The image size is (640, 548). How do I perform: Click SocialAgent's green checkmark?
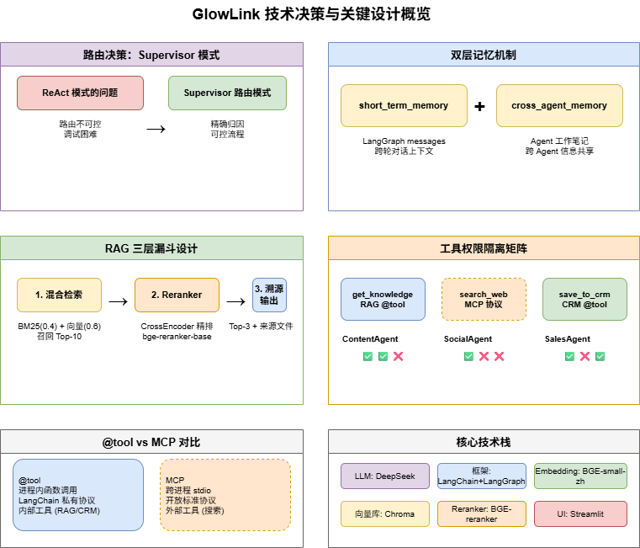[468, 356]
